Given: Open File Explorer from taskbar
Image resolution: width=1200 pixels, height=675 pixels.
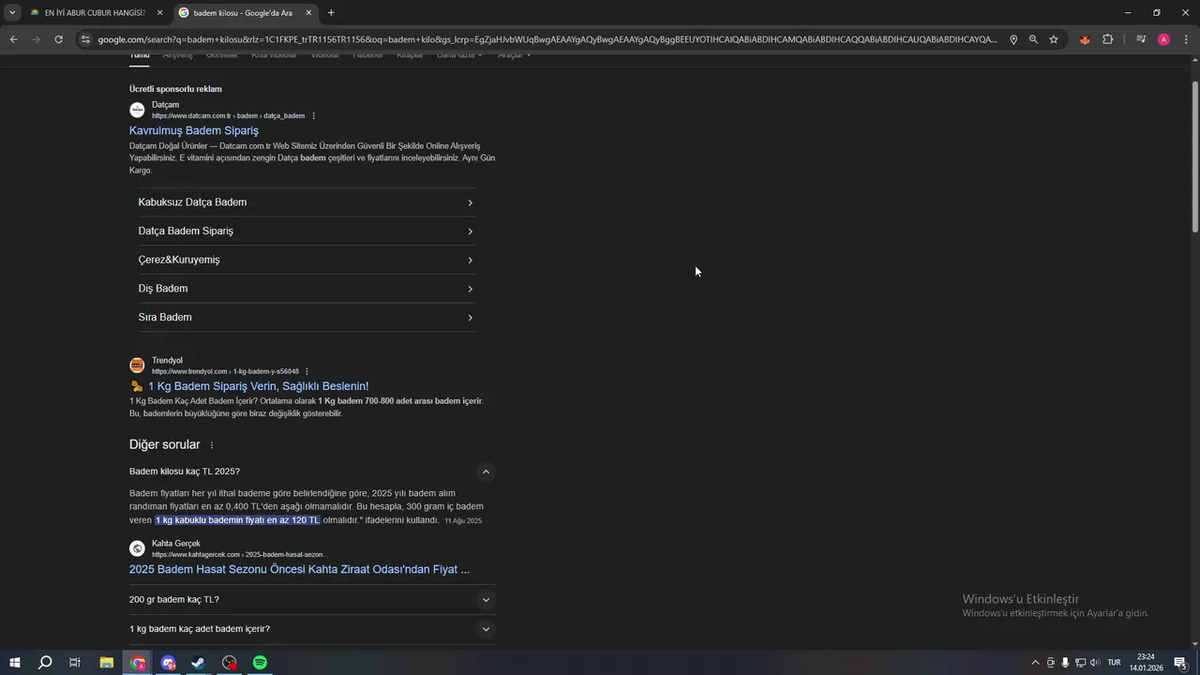Looking at the screenshot, I should [107, 663].
